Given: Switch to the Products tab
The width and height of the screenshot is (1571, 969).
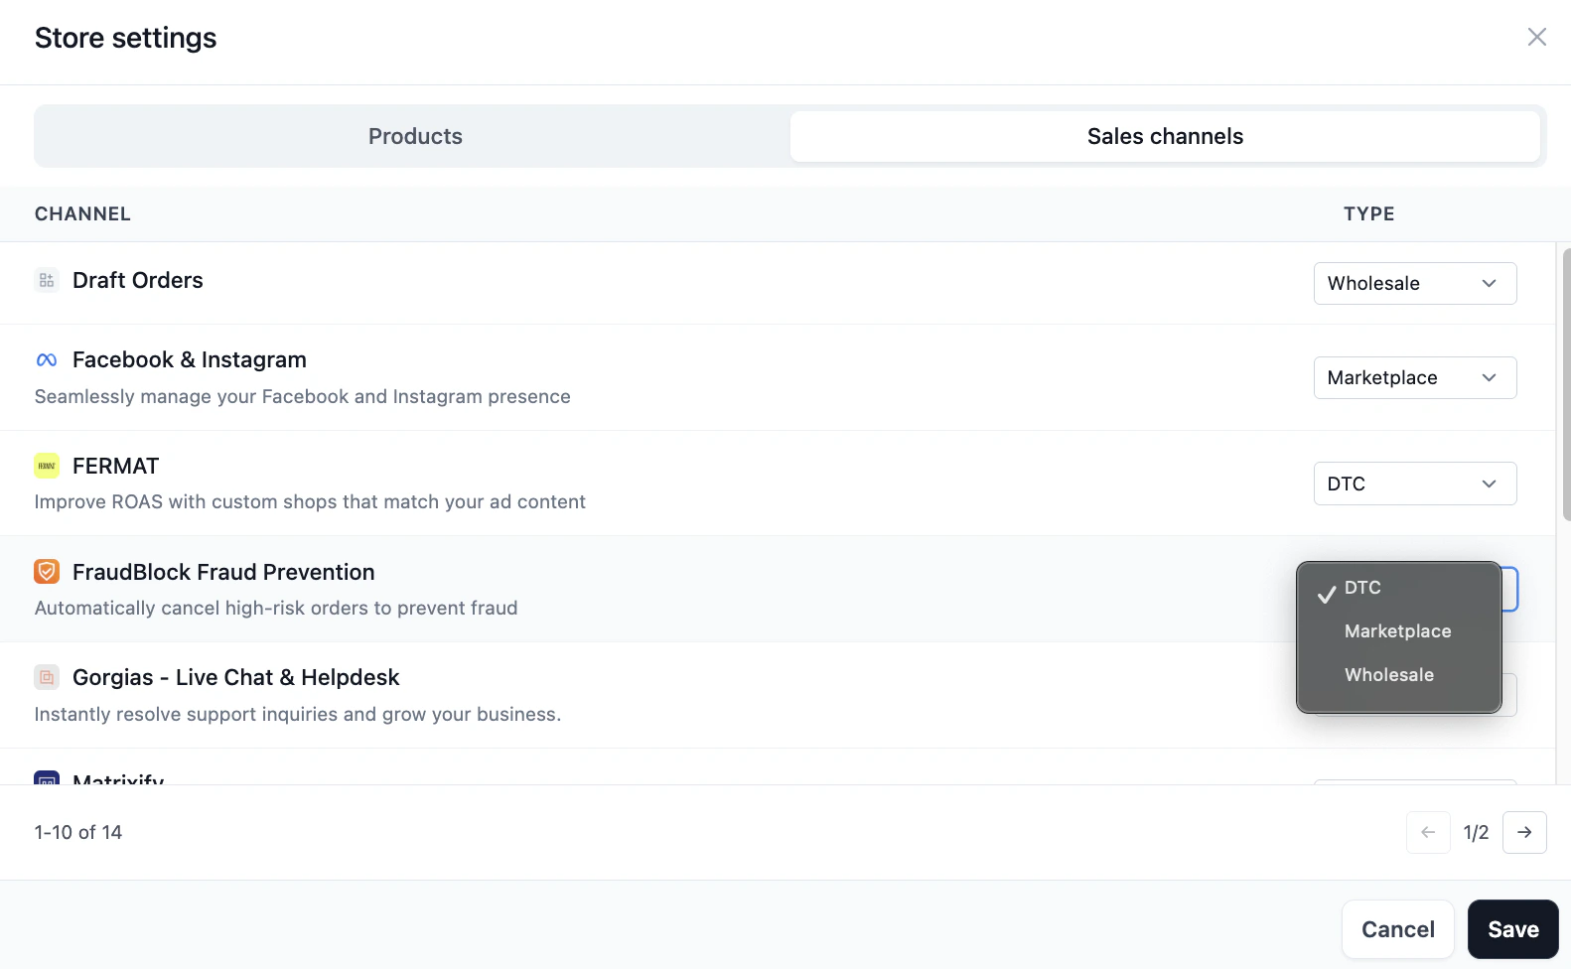Looking at the screenshot, I should coord(415,136).
